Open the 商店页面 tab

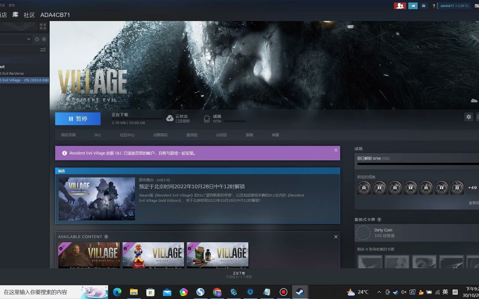click(x=68, y=135)
